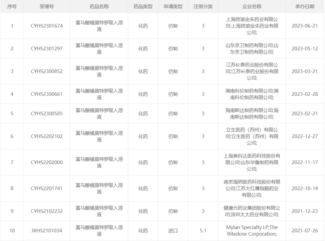Click the 申请类型 column header
325x241 pixels.
[x=173, y=6]
